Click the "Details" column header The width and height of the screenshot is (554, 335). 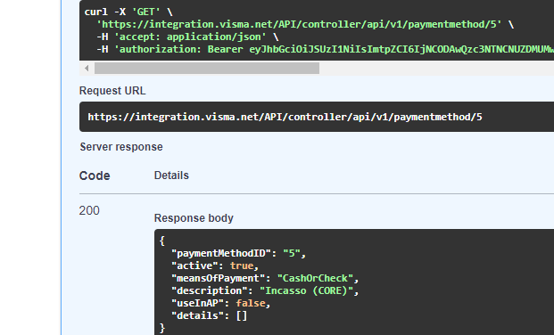tap(171, 176)
